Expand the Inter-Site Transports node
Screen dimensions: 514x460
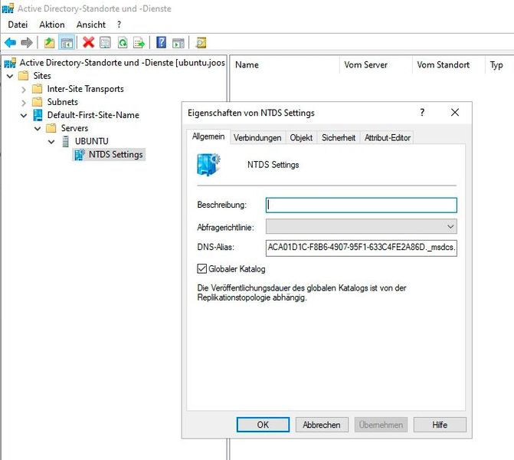tap(24, 89)
